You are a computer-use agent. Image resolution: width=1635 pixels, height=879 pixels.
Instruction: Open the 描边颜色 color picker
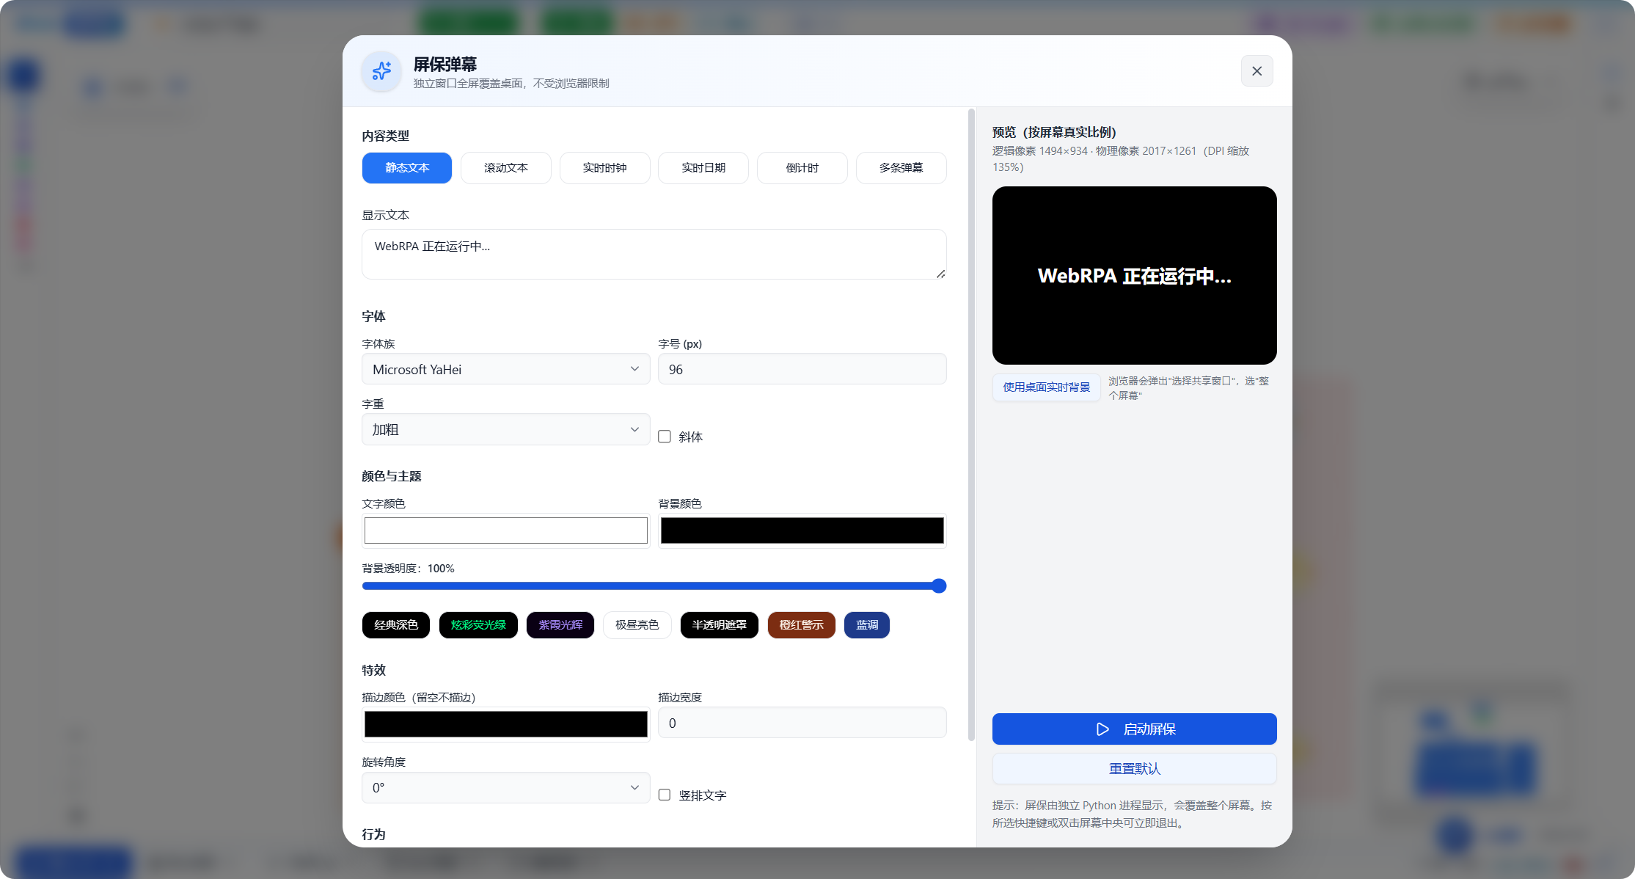(506, 724)
